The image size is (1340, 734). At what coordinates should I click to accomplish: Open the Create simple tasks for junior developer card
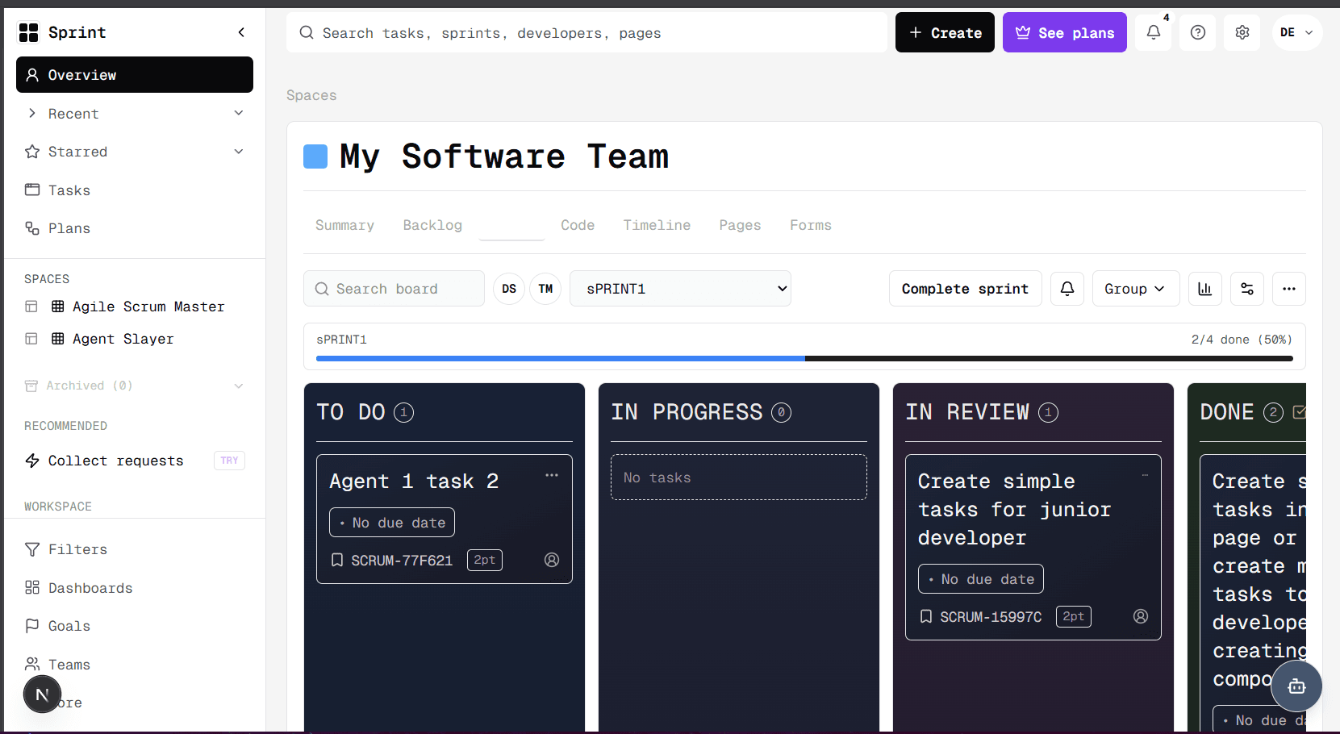[1033, 547]
